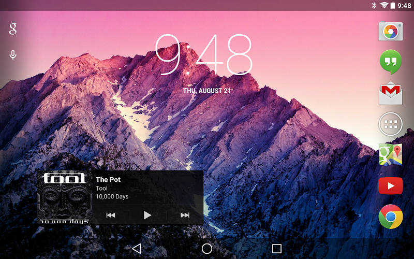Tap the Back navigation button

pyautogui.click(x=137, y=249)
